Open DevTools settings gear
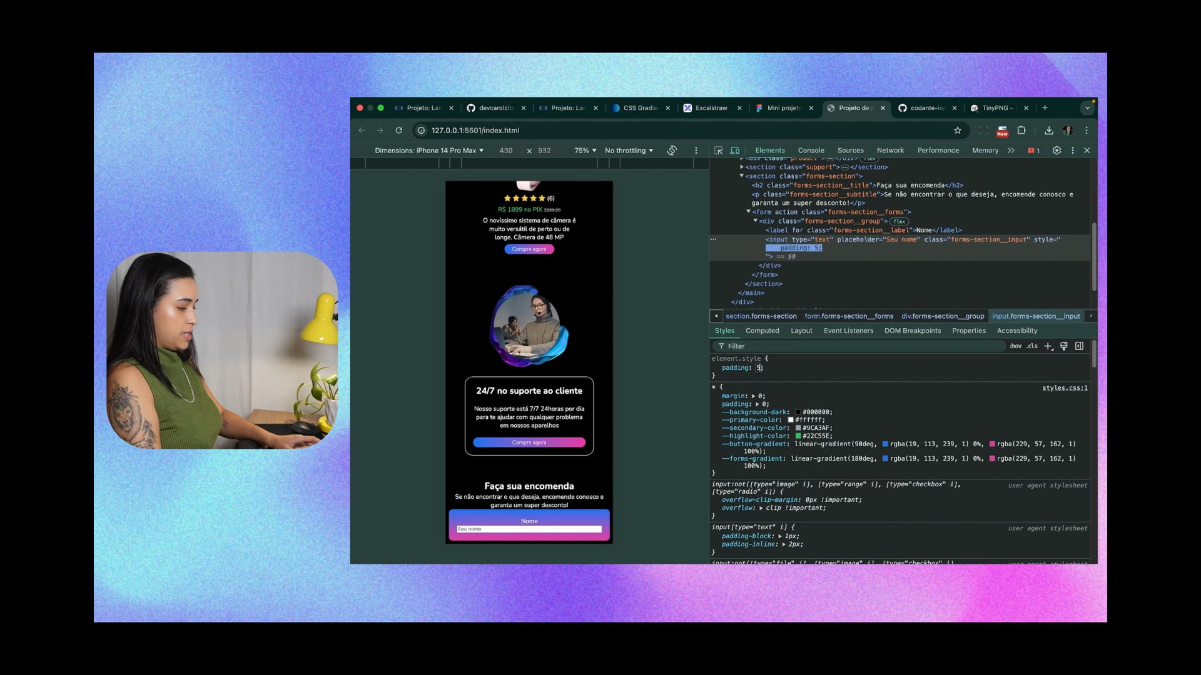The image size is (1201, 675). [1057, 151]
